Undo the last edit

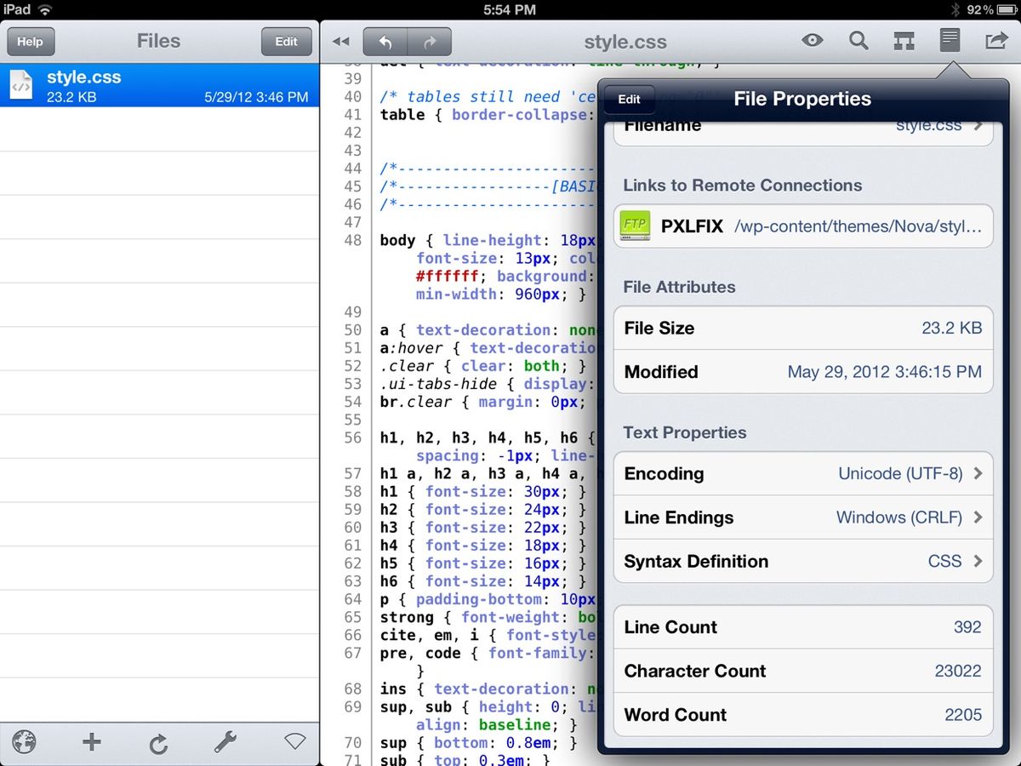pyautogui.click(x=383, y=40)
